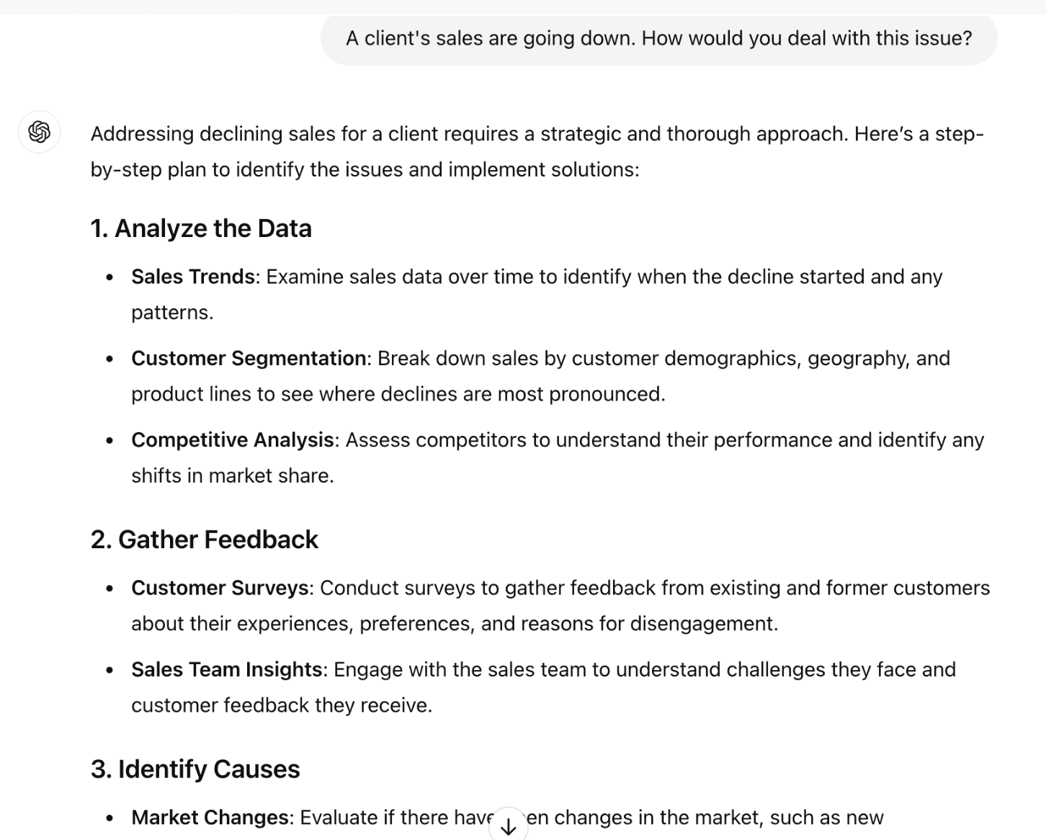The width and height of the screenshot is (1046, 840).
Task: Click the bullet point before 'Customer Surveys'
Action: 109,589
